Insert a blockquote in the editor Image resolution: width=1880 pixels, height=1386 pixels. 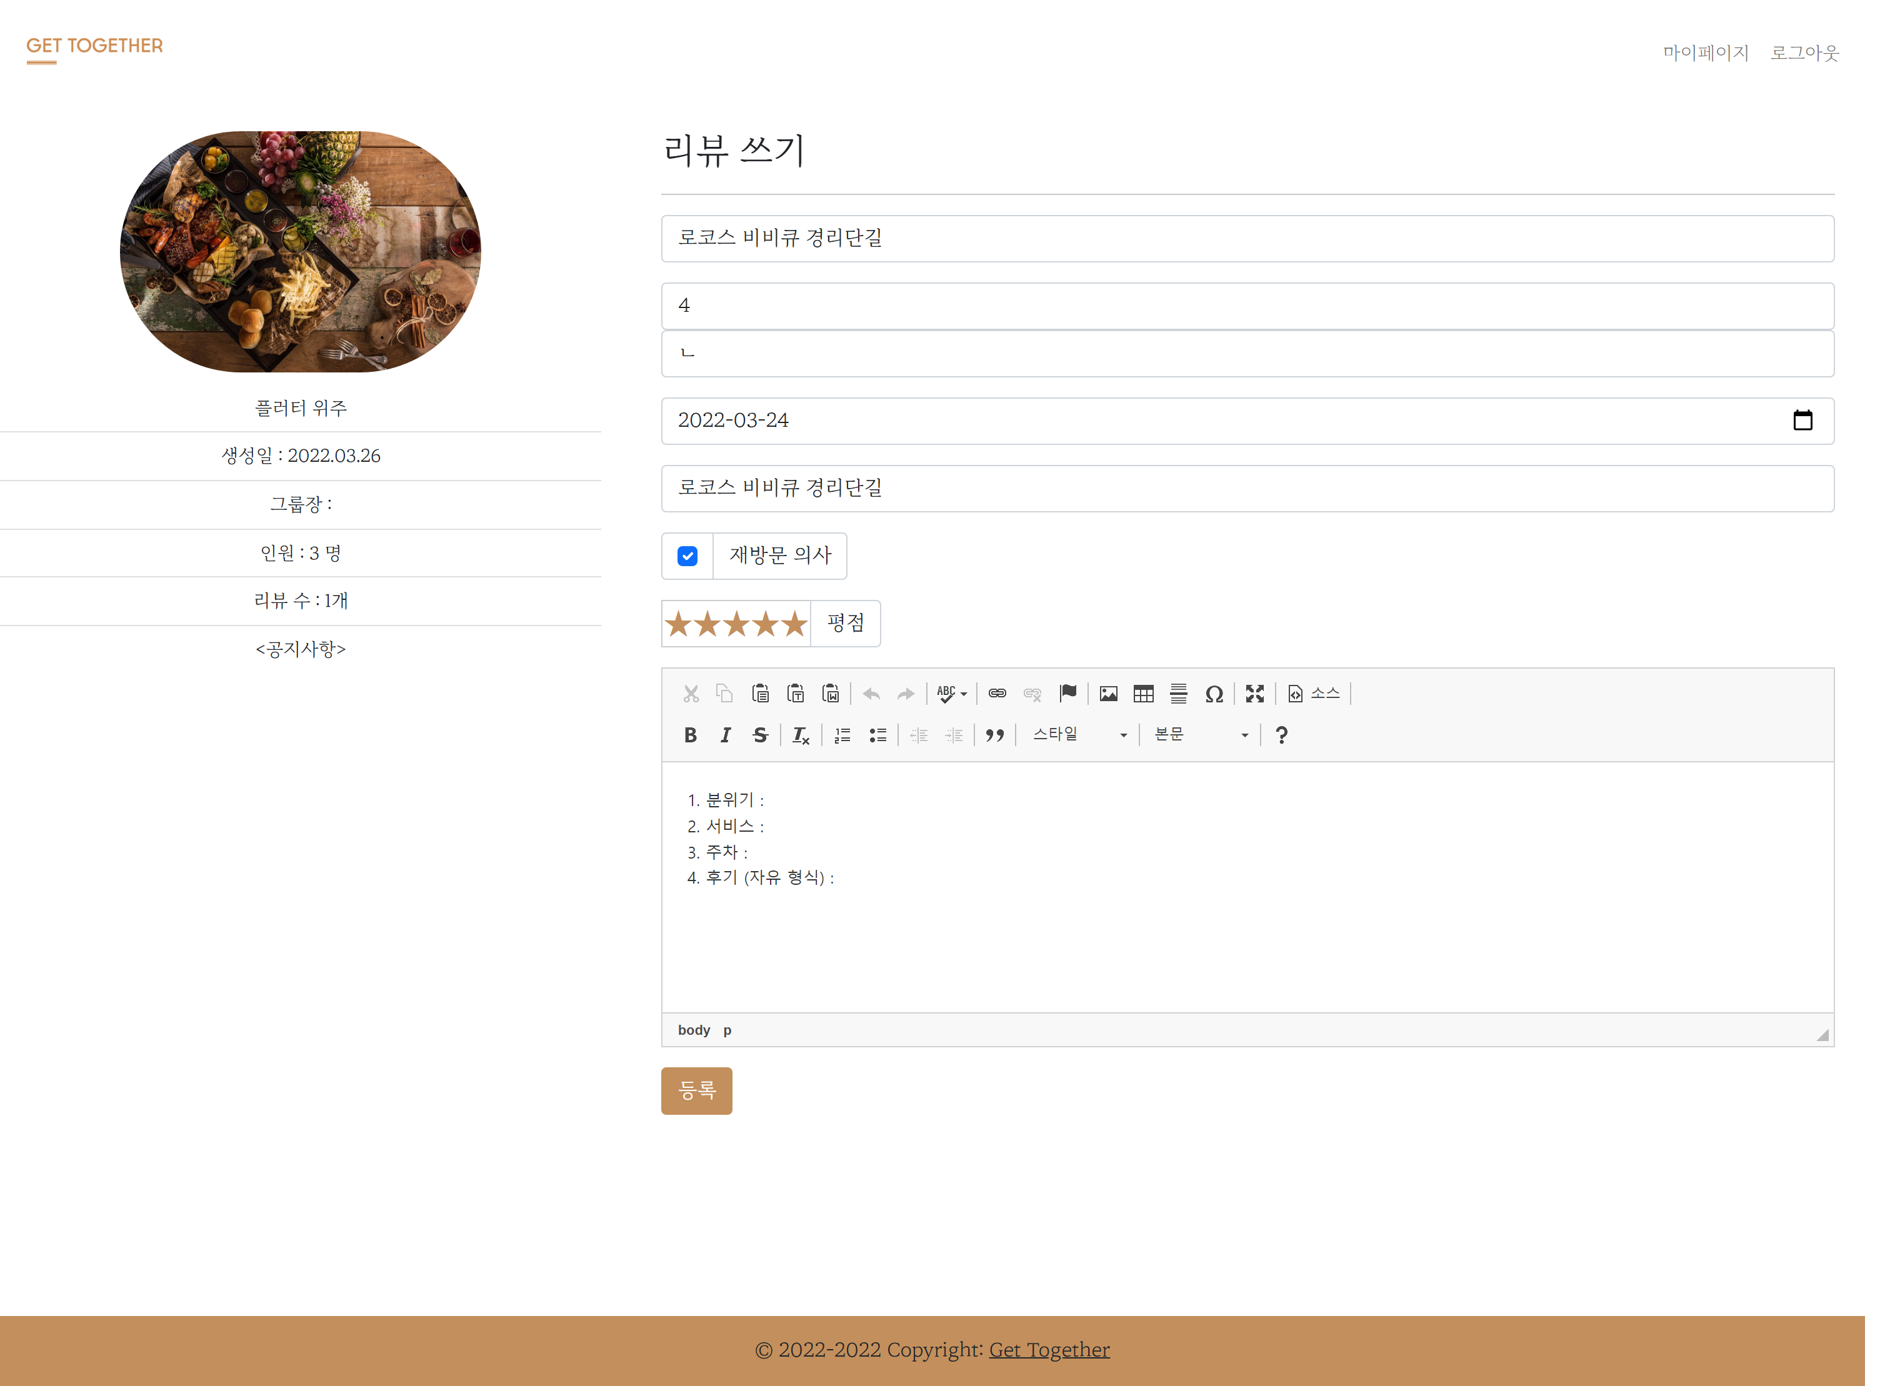coord(995,734)
